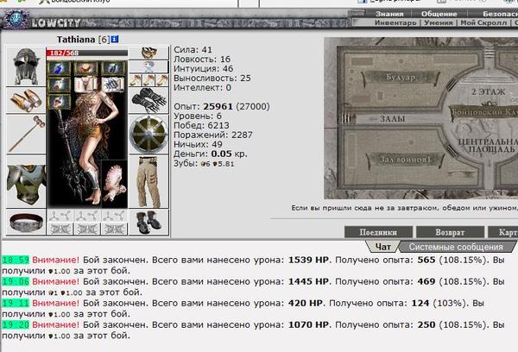Switch to the Системные сообщения tab
The width and height of the screenshot is (518, 352).
pyautogui.click(x=456, y=247)
